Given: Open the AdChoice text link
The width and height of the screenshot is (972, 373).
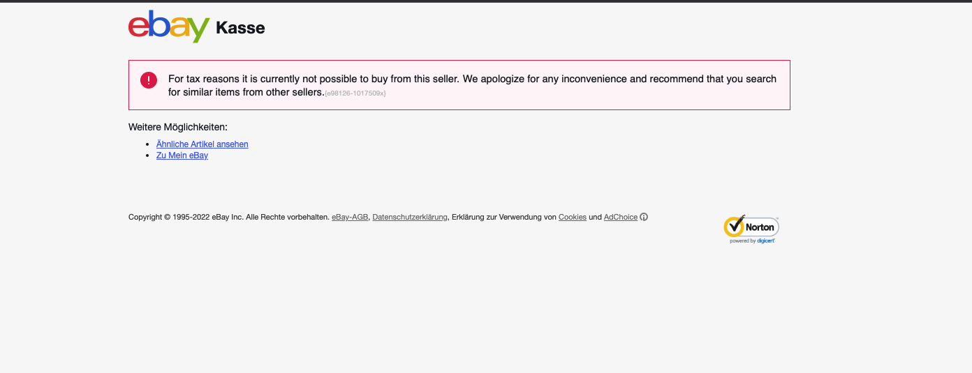Looking at the screenshot, I should point(621,217).
